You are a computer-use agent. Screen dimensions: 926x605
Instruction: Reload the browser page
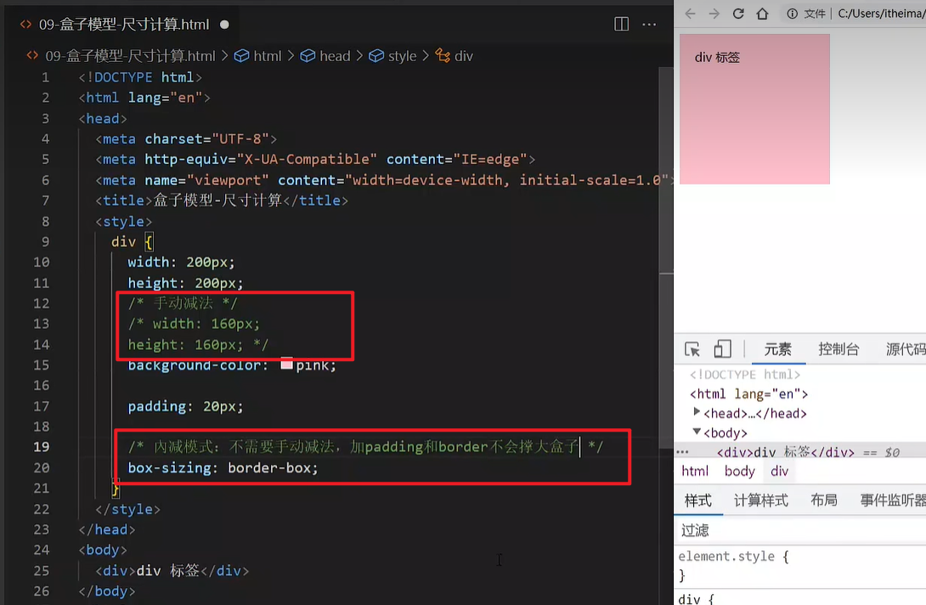tap(738, 14)
